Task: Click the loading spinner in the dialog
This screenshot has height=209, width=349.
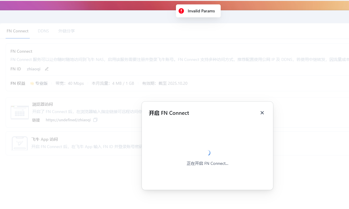Action: click(209, 152)
